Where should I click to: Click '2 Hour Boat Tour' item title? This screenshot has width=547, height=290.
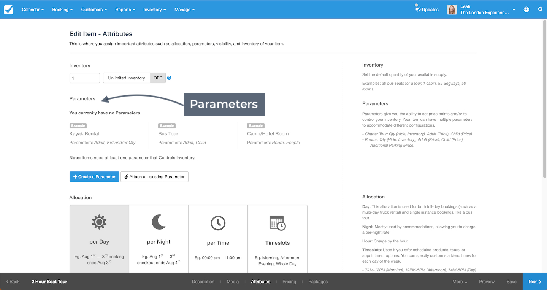pos(49,282)
